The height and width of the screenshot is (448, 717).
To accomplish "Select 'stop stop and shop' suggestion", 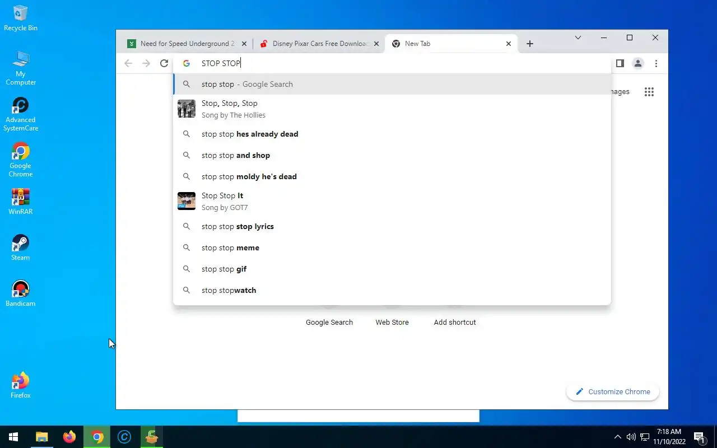I will pos(392,155).
